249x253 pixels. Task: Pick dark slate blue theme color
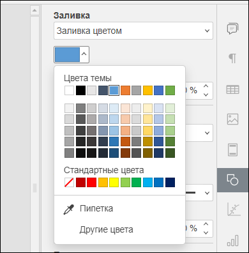pos(103,90)
